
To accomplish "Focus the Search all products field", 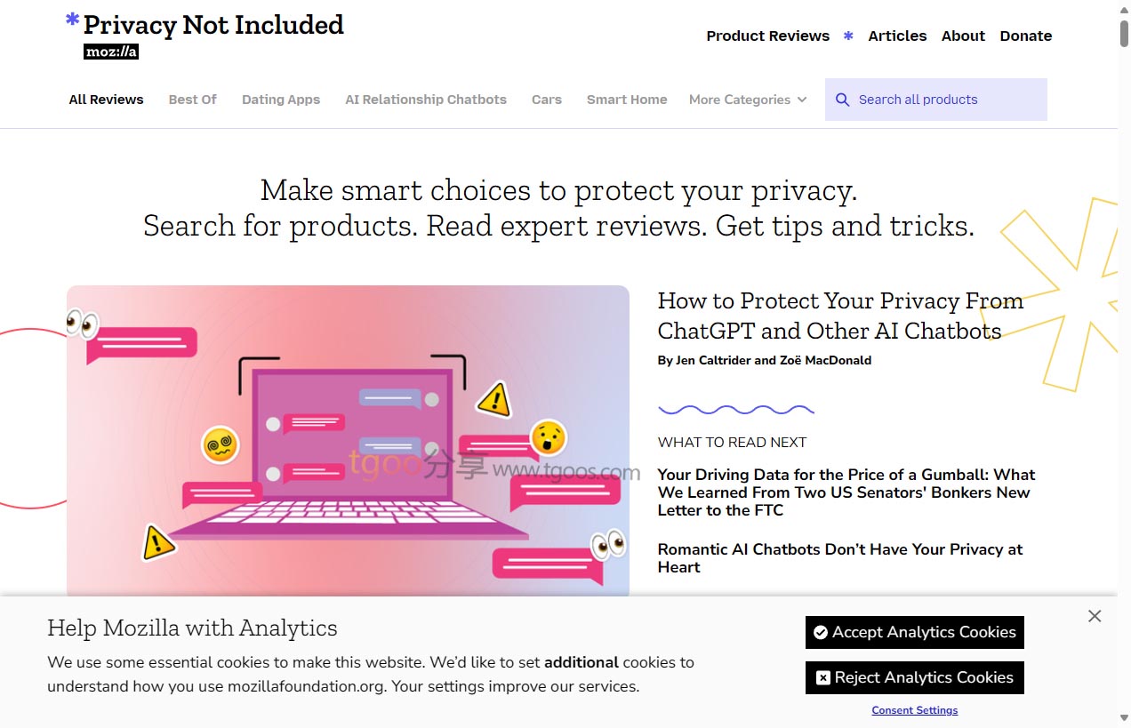I will [947, 100].
